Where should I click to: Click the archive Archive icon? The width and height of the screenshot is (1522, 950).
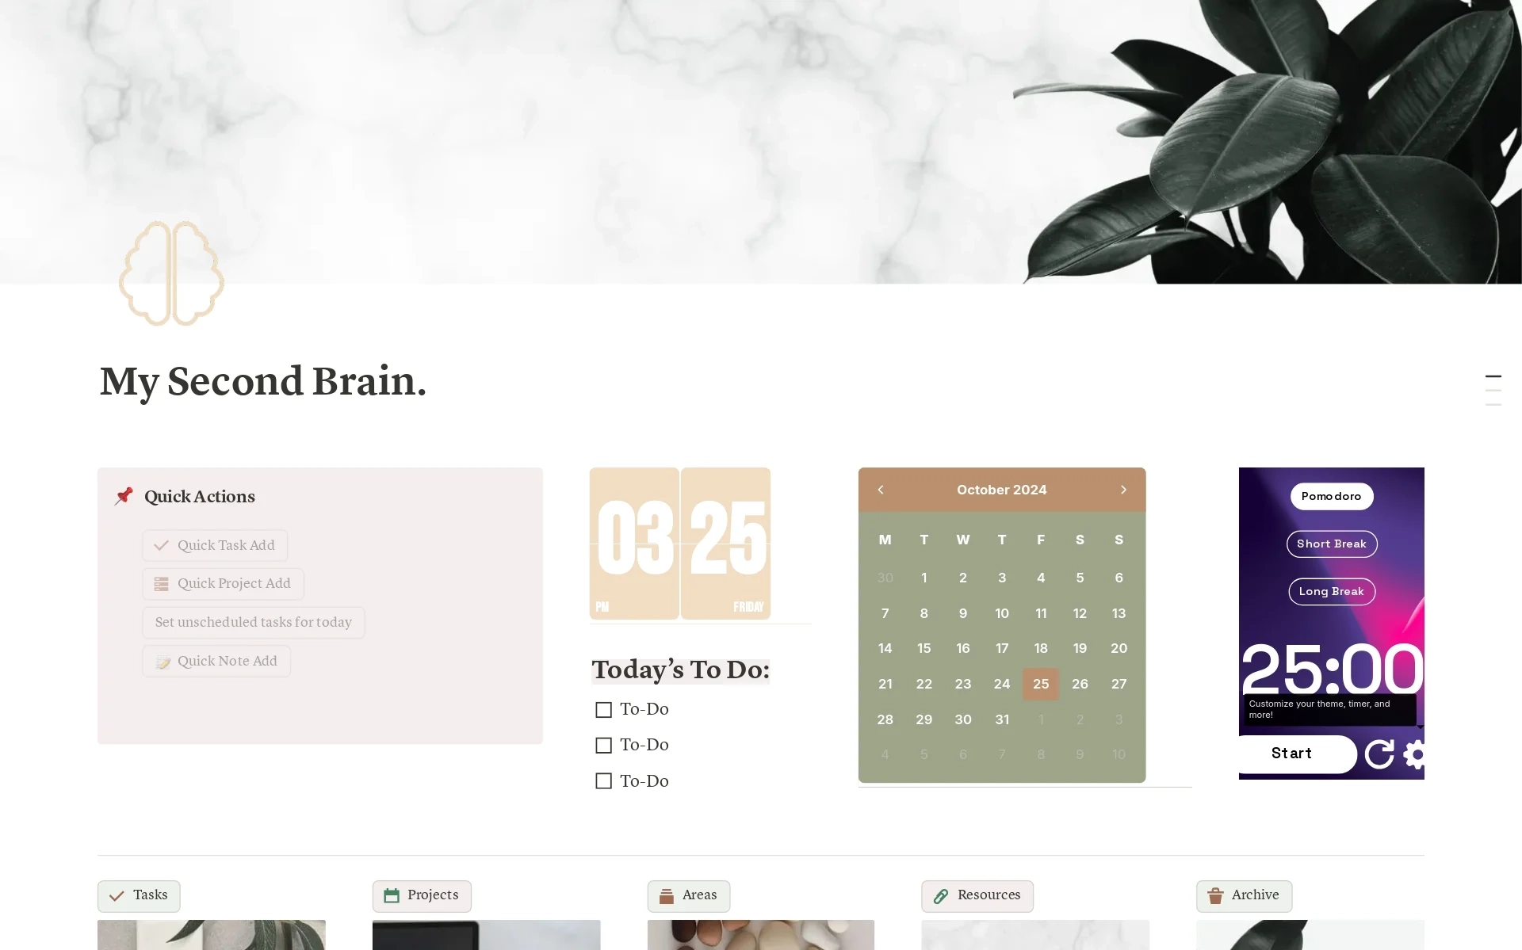pos(1214,895)
